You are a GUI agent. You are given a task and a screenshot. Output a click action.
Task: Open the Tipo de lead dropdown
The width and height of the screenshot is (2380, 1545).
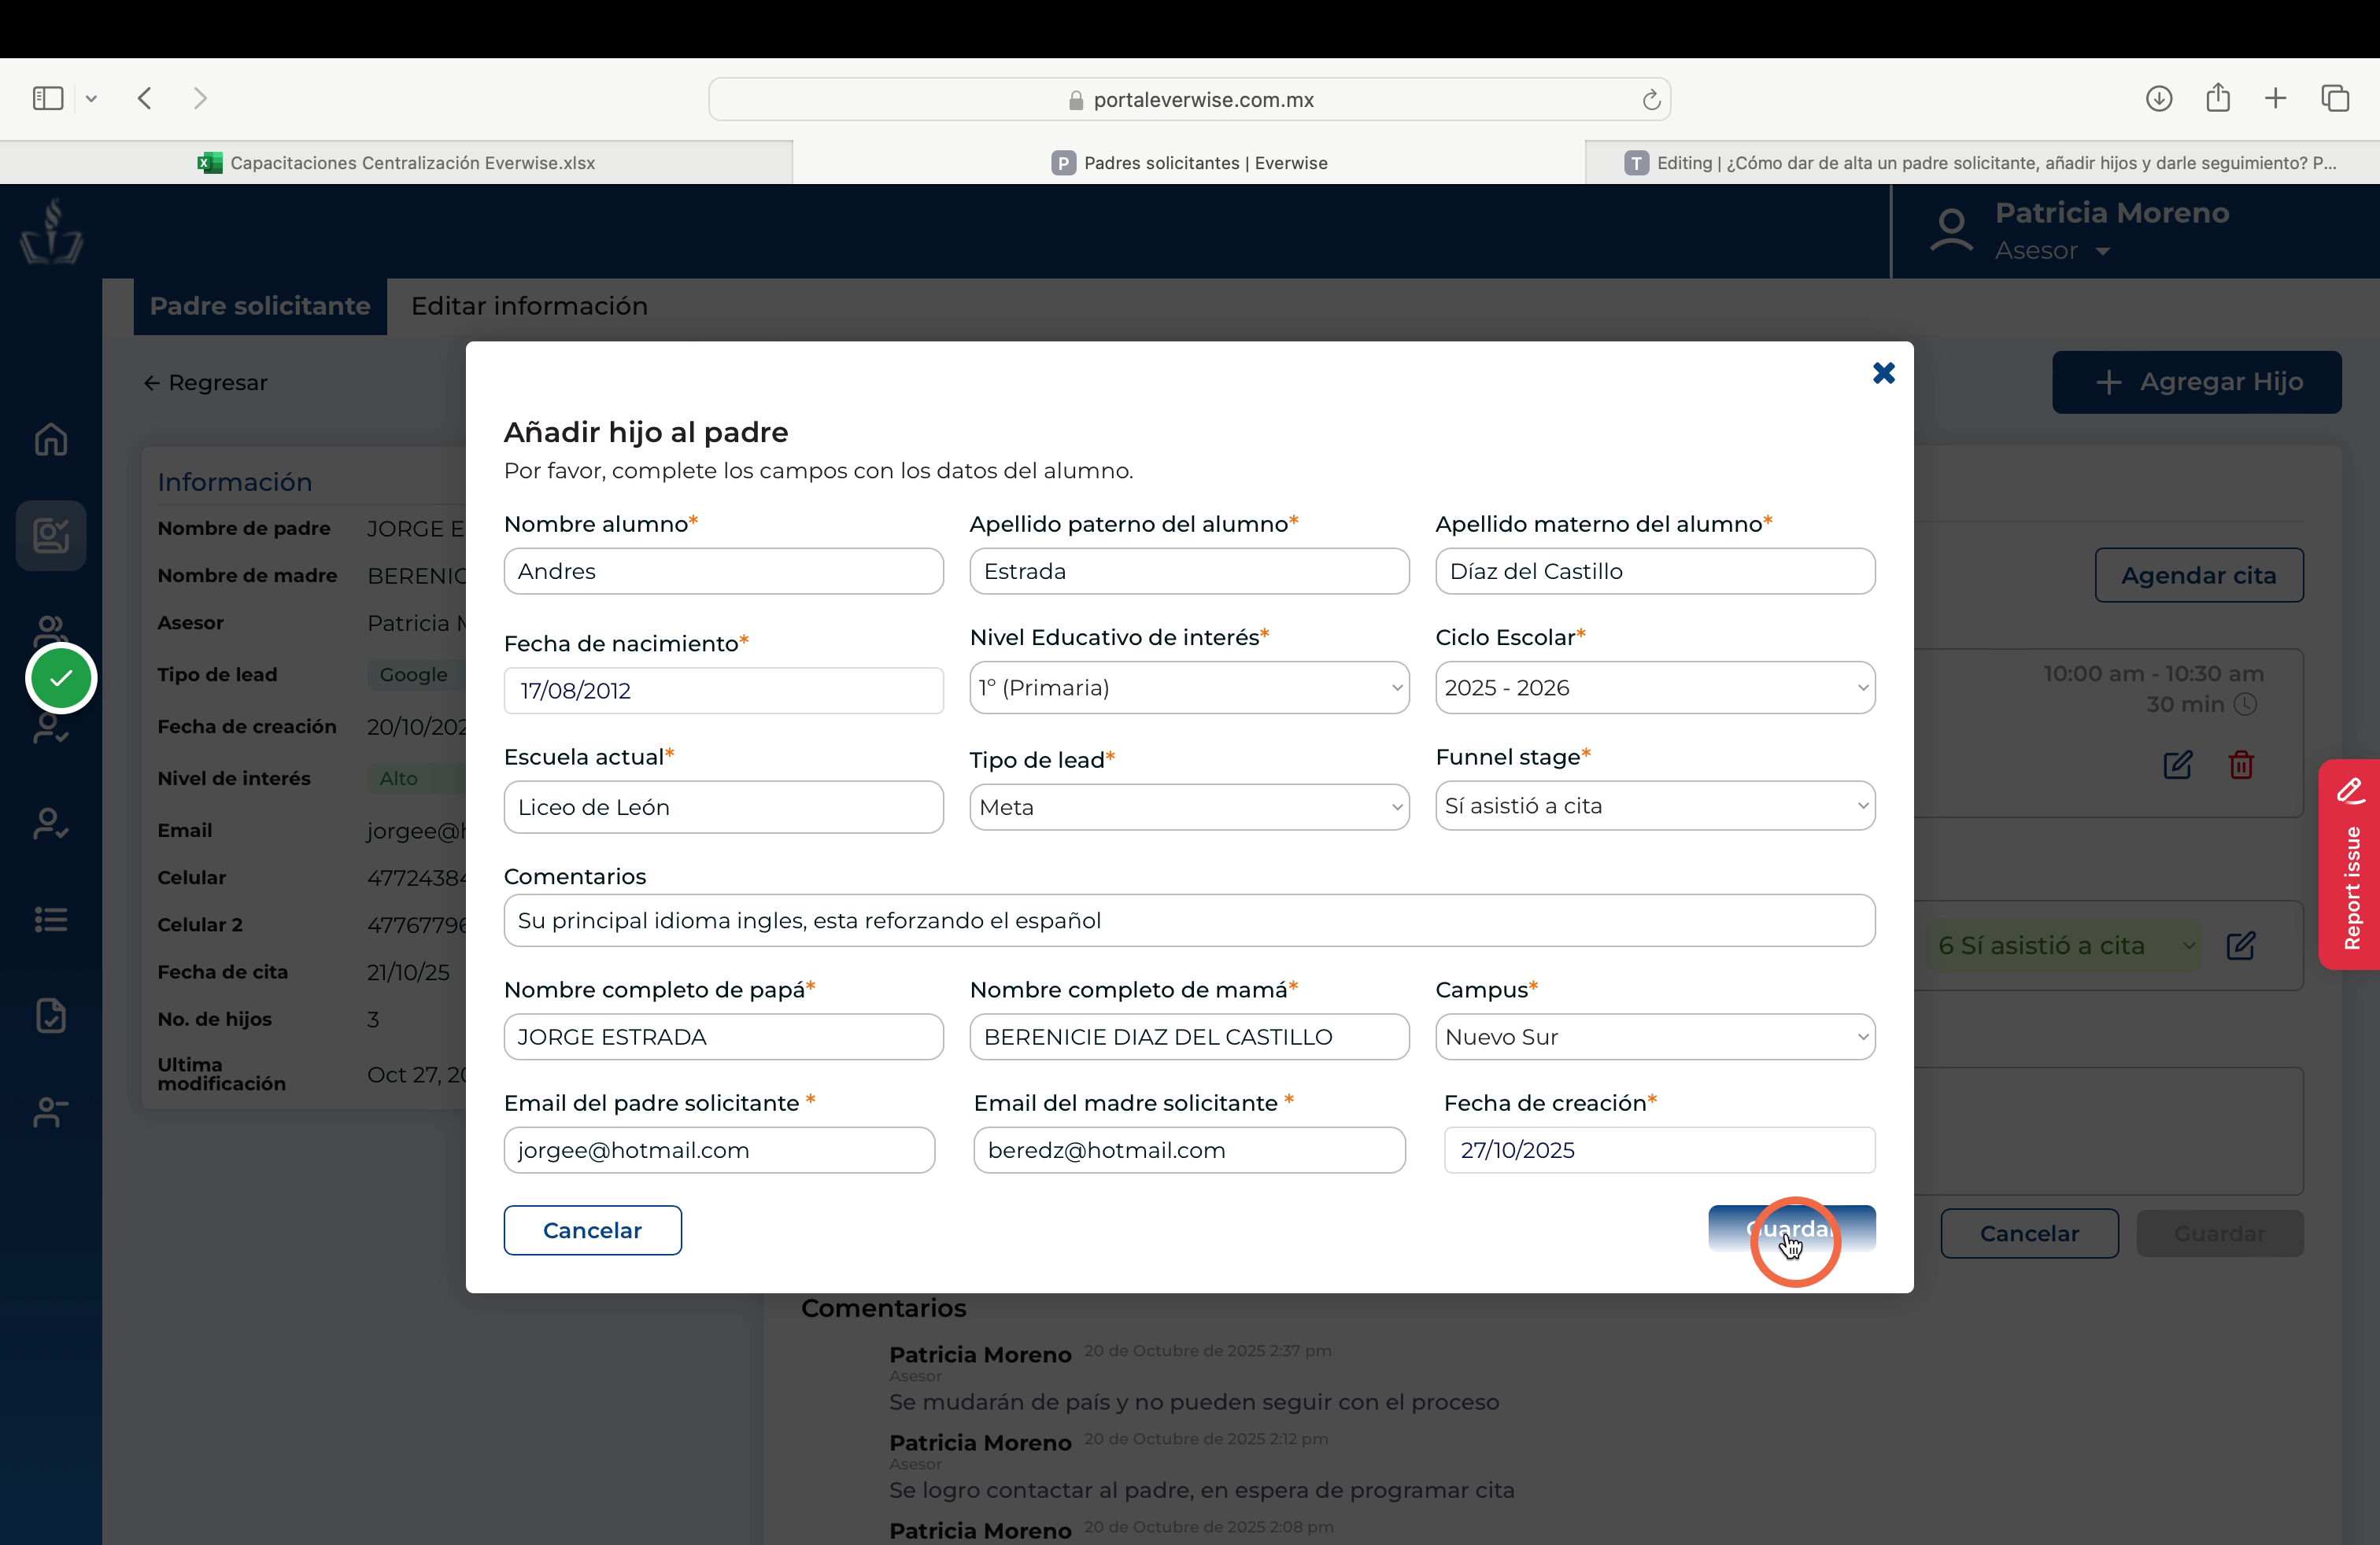coord(1189,806)
